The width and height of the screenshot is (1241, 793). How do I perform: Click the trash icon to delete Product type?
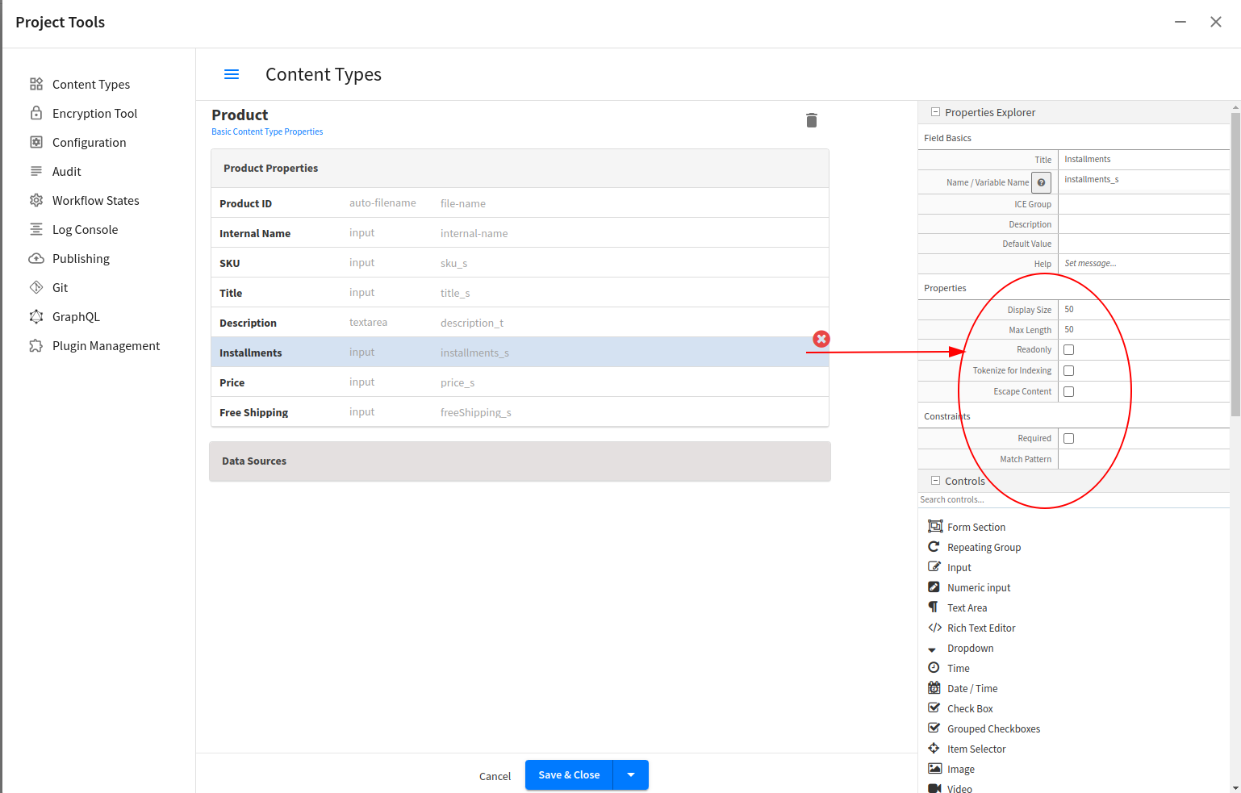click(811, 120)
